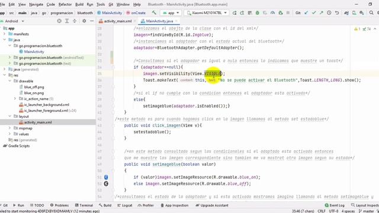Click the Run with Coverage icon

click(x=265, y=13)
